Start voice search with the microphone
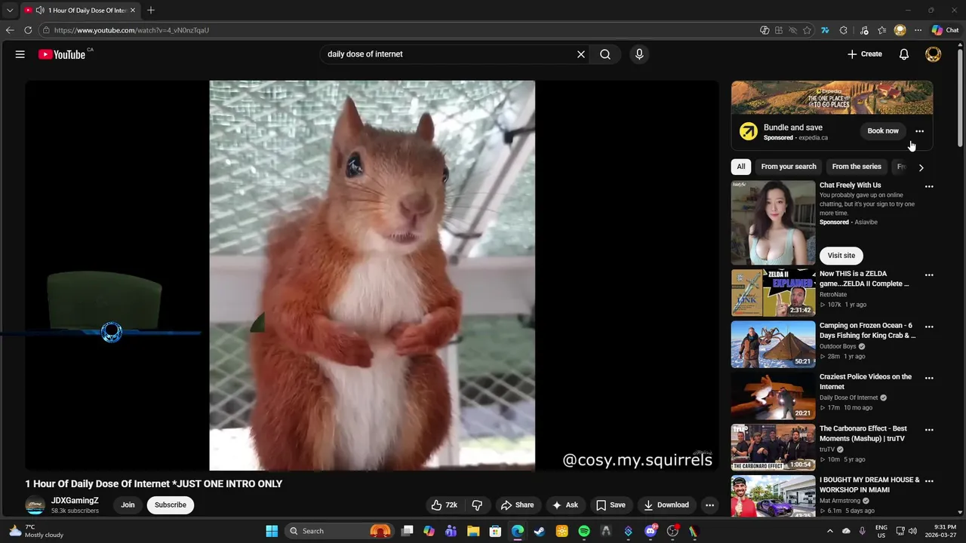 (x=639, y=54)
